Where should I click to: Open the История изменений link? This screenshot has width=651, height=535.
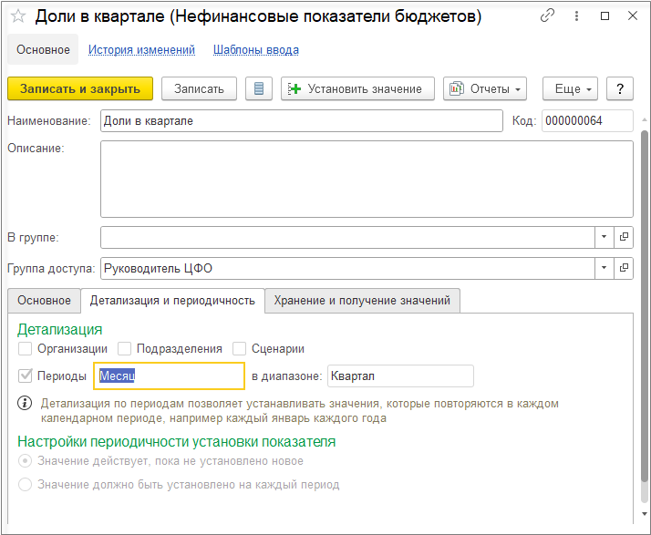tap(141, 50)
